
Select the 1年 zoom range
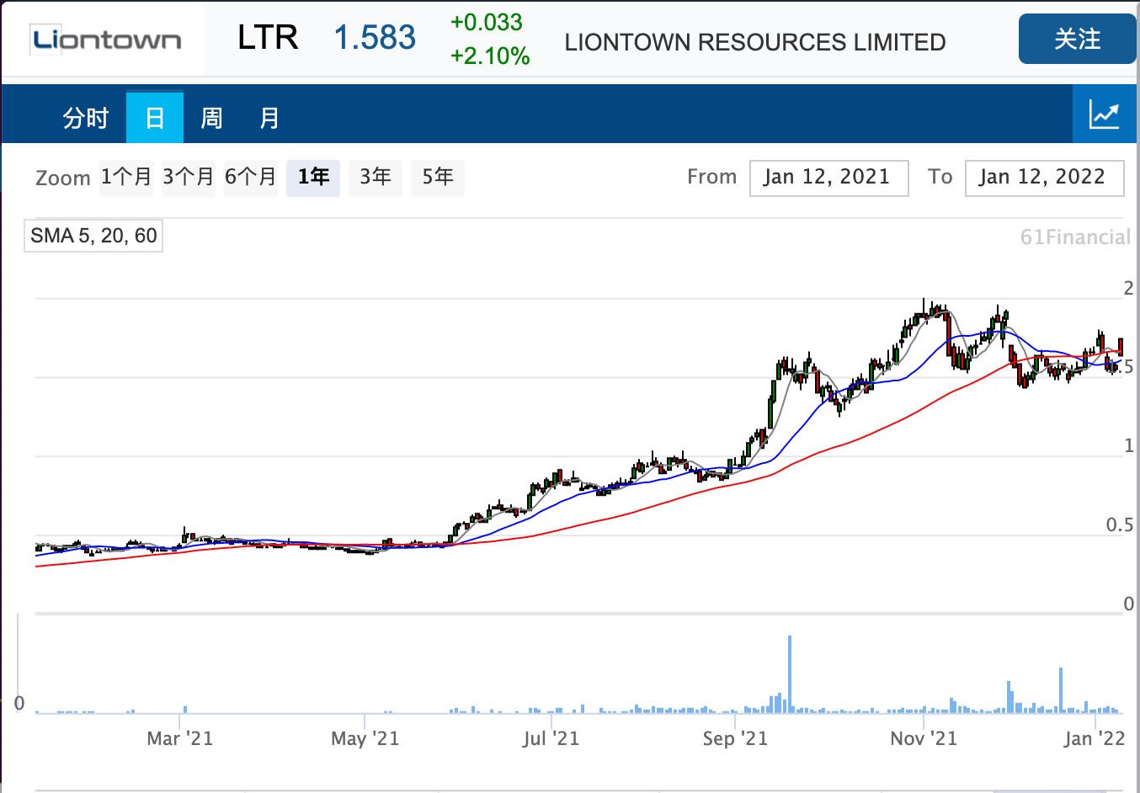point(313,178)
